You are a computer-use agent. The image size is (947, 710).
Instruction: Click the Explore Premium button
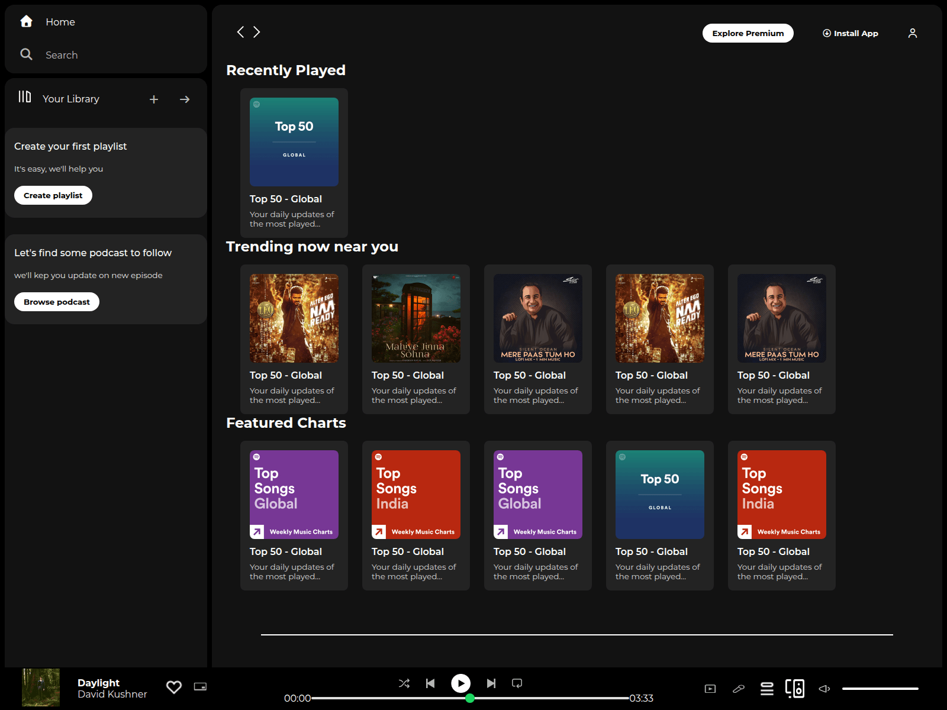748,33
